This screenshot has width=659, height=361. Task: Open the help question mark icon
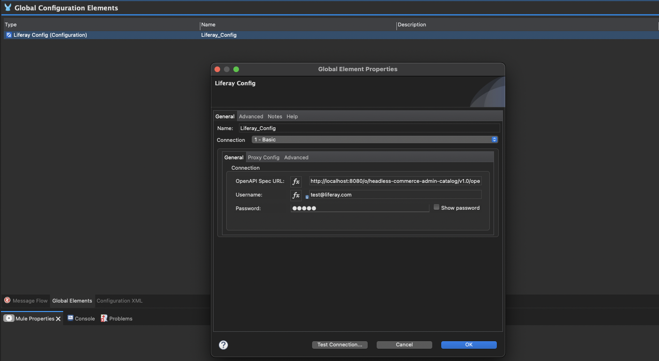coord(223,345)
